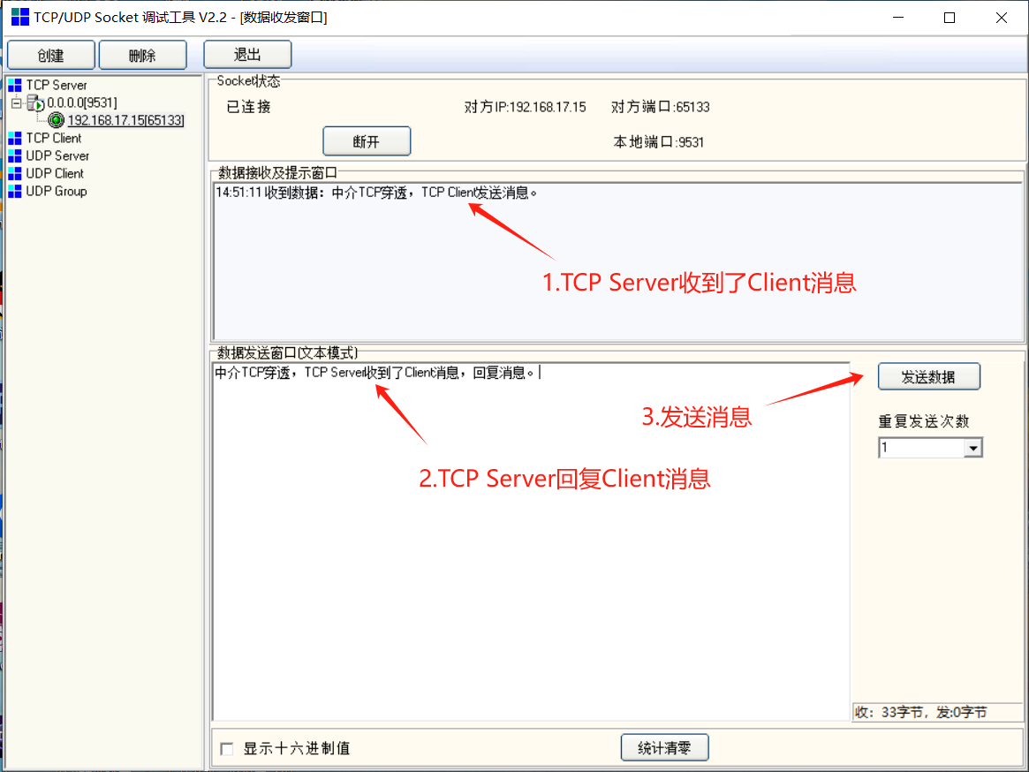Select the UDP Group icon in sidebar

[14, 192]
